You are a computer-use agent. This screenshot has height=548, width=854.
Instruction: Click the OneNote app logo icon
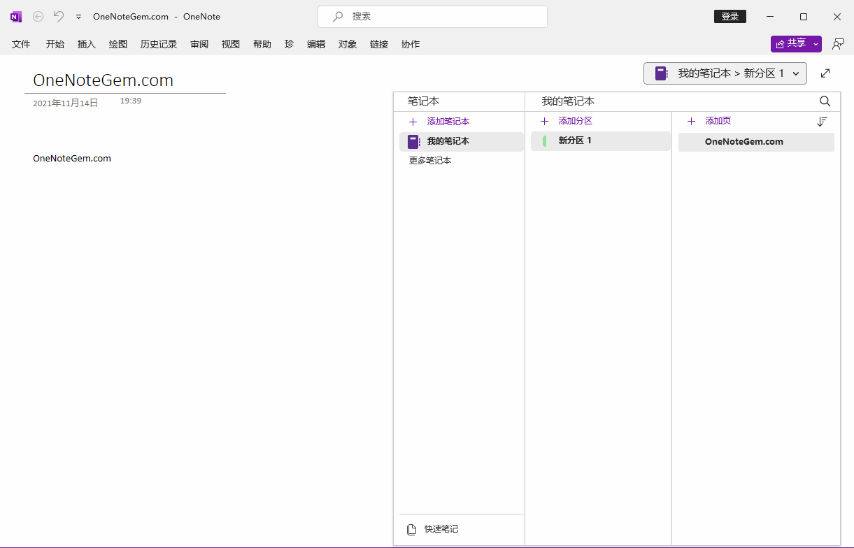coord(16,17)
